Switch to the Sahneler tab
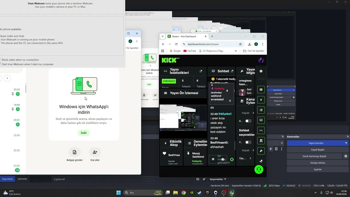The image size is (350, 197). click(22, 179)
